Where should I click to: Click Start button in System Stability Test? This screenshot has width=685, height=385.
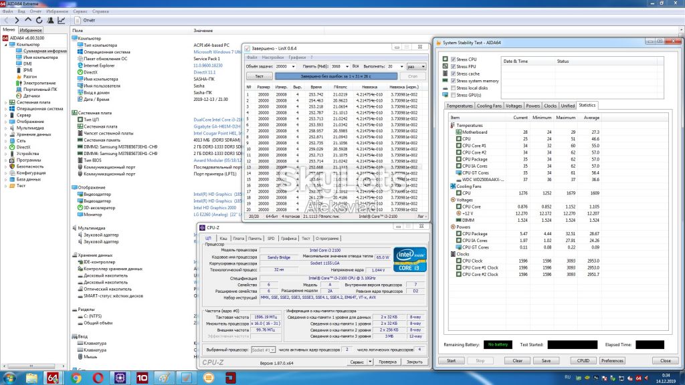tap(452, 361)
